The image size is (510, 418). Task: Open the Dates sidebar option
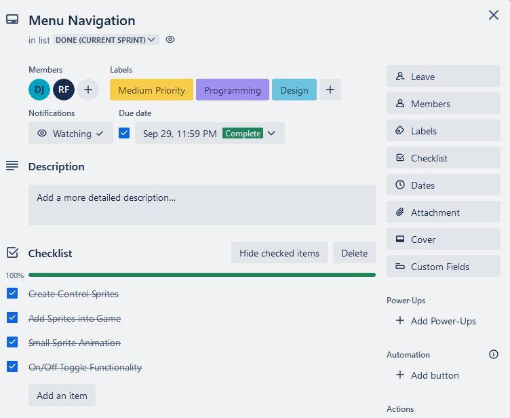[x=443, y=185]
